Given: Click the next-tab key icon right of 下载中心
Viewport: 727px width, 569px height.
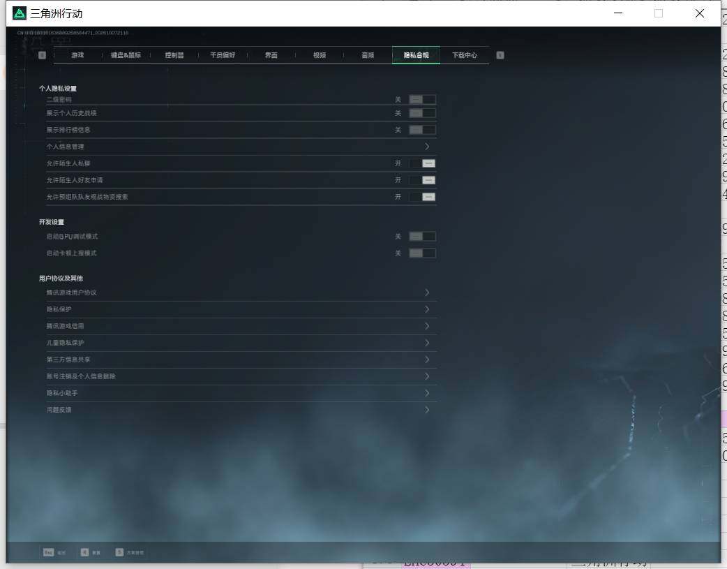Looking at the screenshot, I should click(x=500, y=55).
